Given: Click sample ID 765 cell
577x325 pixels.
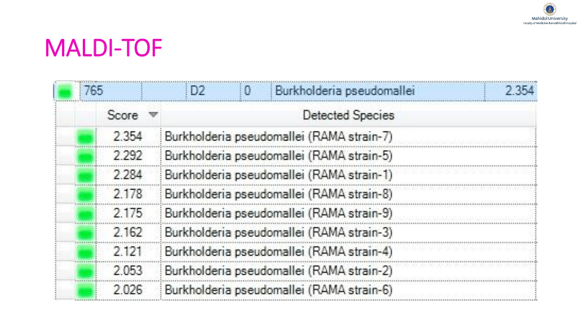Looking at the screenshot, I should pyautogui.click(x=93, y=90).
